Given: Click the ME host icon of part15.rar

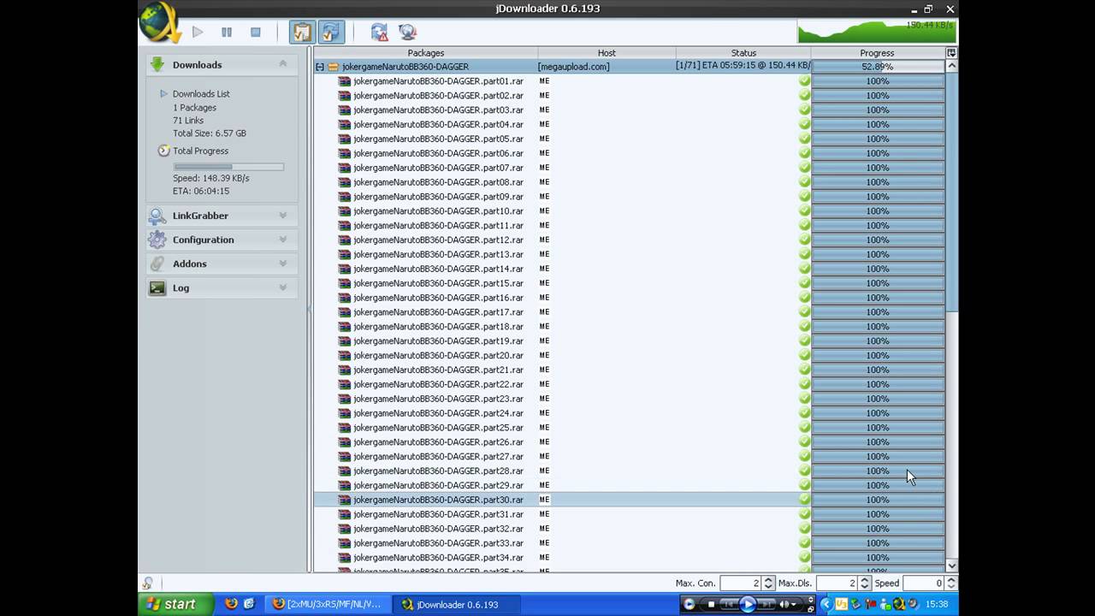Looking at the screenshot, I should pyautogui.click(x=544, y=283).
